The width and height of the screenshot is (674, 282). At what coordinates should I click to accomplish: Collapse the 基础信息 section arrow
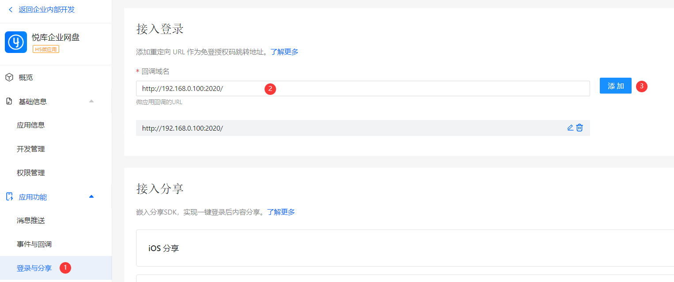click(x=91, y=102)
